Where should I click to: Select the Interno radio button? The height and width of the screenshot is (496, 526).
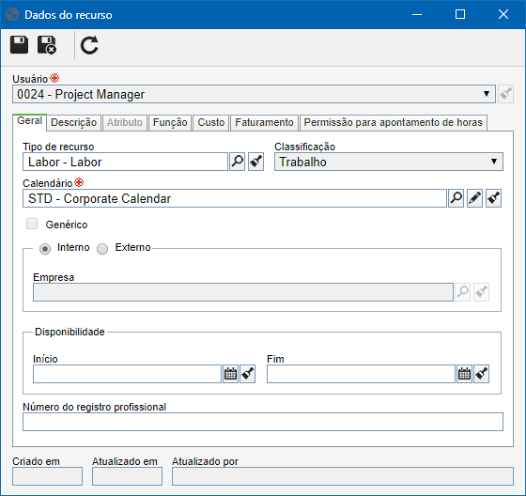coord(45,249)
